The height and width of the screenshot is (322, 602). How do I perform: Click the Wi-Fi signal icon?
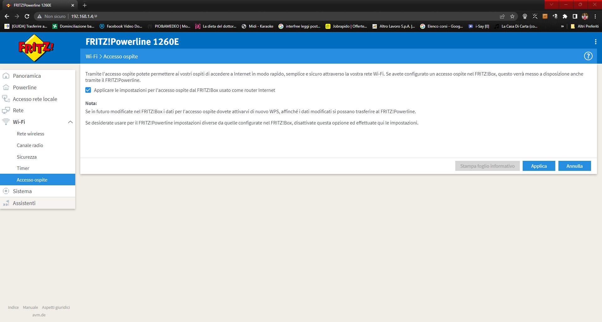tap(6, 122)
